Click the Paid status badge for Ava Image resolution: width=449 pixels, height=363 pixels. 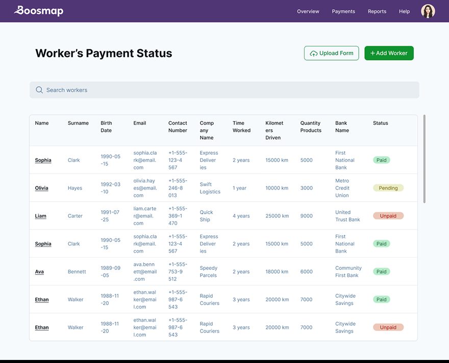click(x=381, y=271)
